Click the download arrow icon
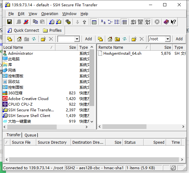This screenshot has height=173, width=189. pos(77,22)
